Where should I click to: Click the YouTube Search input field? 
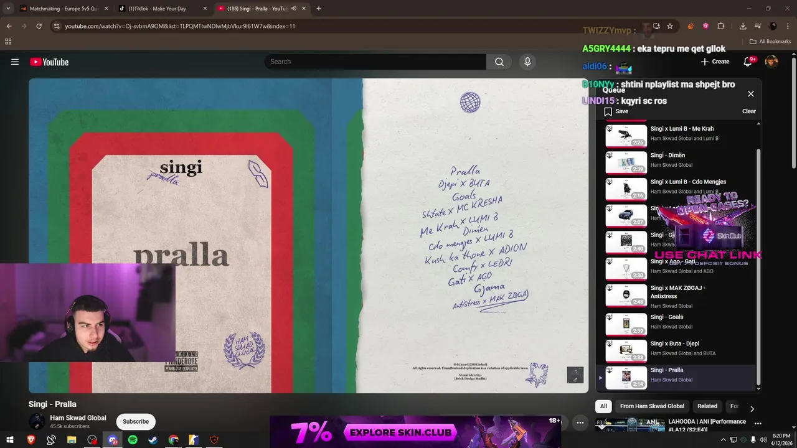375,62
